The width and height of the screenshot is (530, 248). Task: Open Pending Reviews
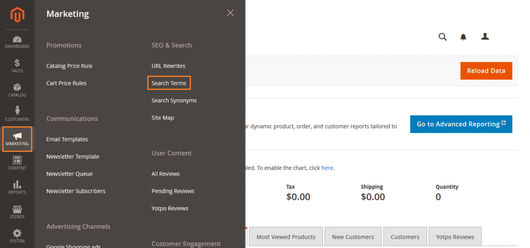(x=173, y=191)
